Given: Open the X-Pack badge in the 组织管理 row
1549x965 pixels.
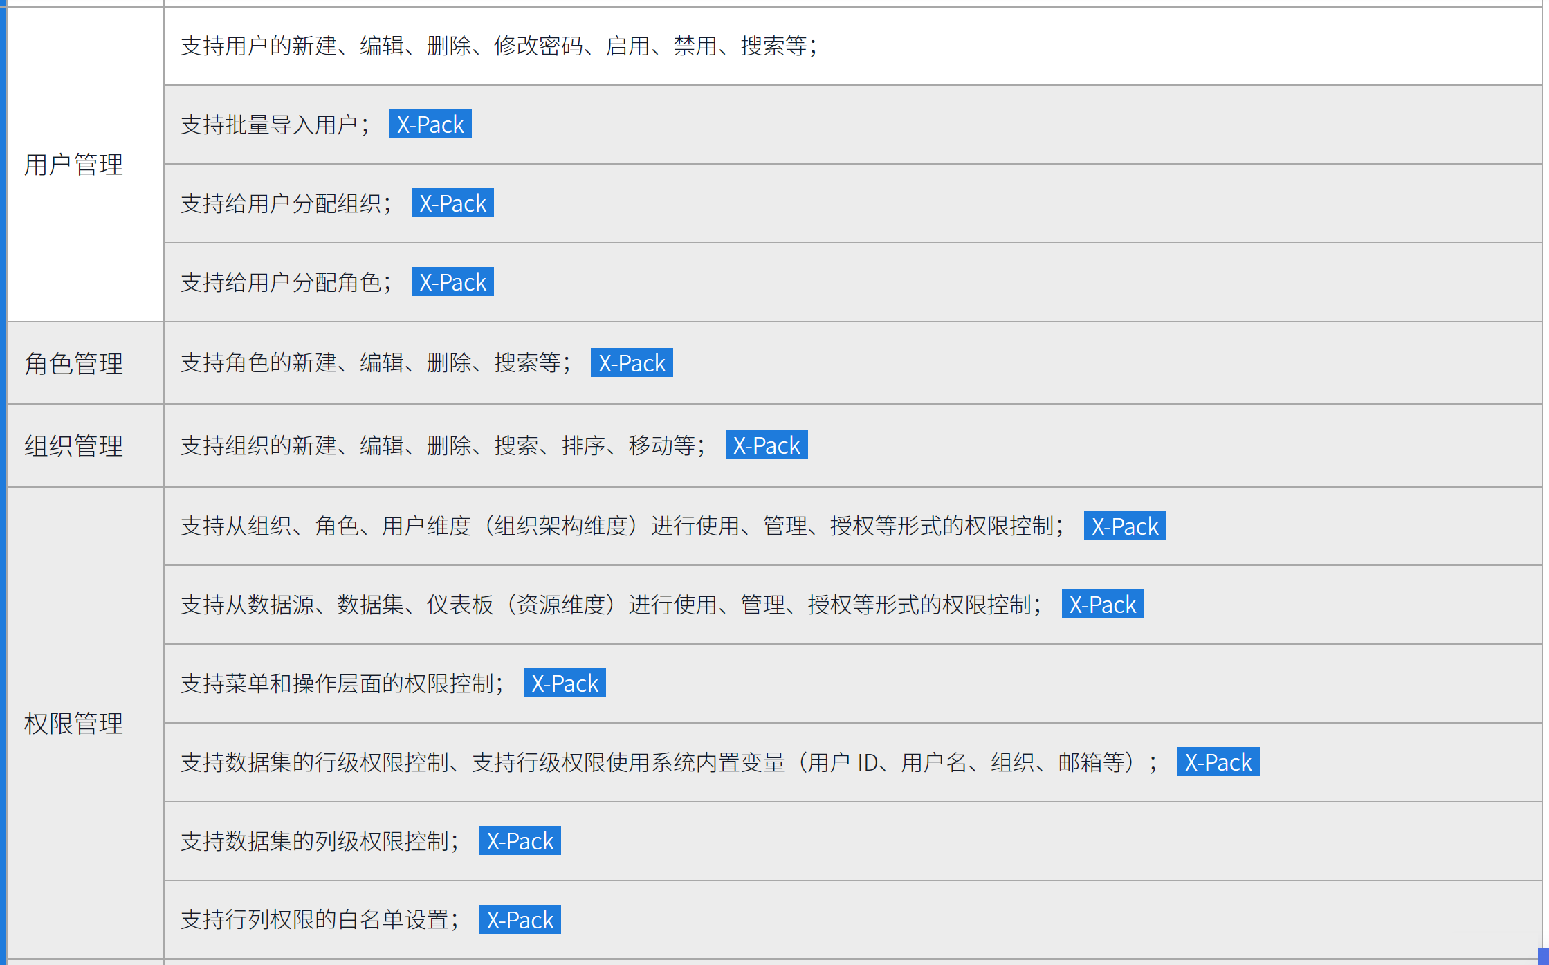Looking at the screenshot, I should pyautogui.click(x=766, y=445).
